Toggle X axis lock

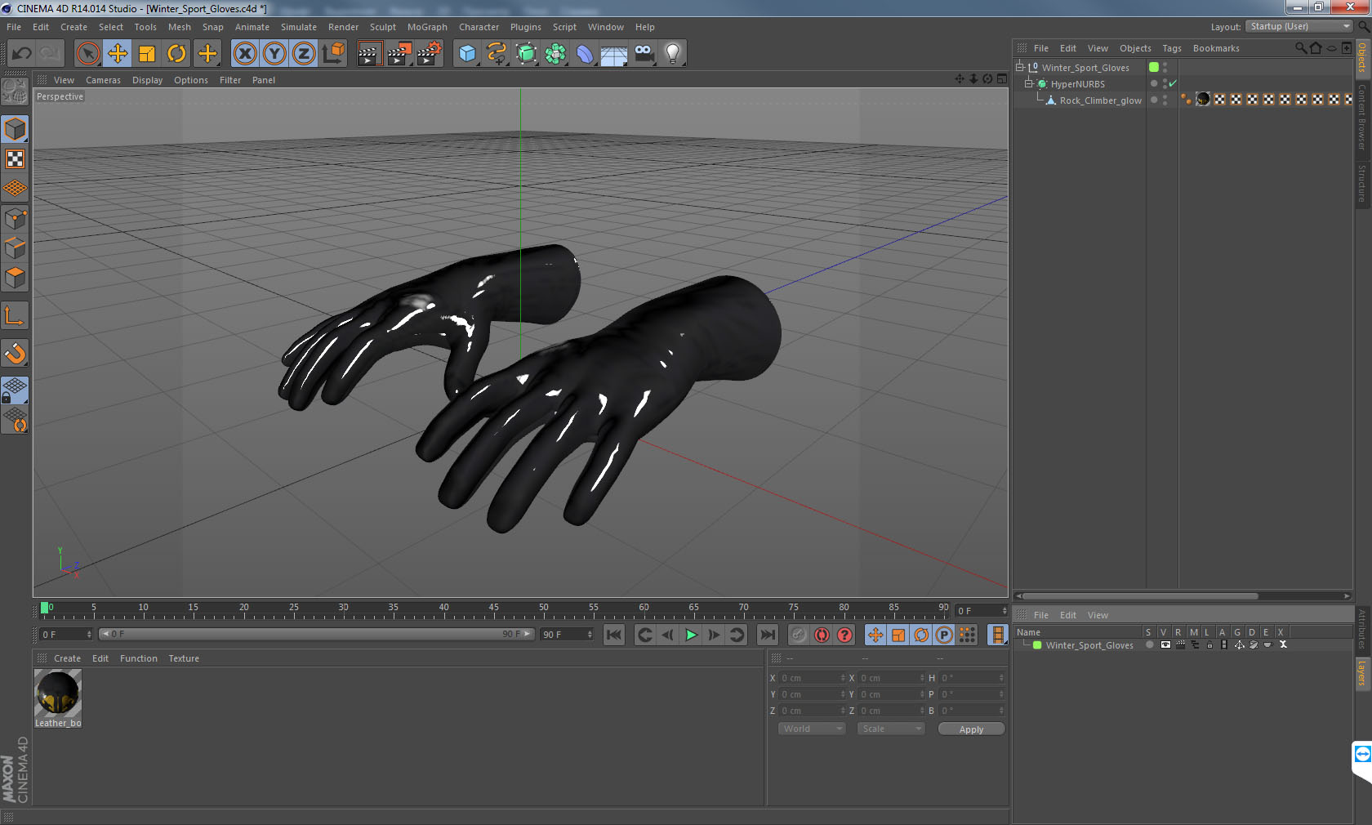(244, 54)
